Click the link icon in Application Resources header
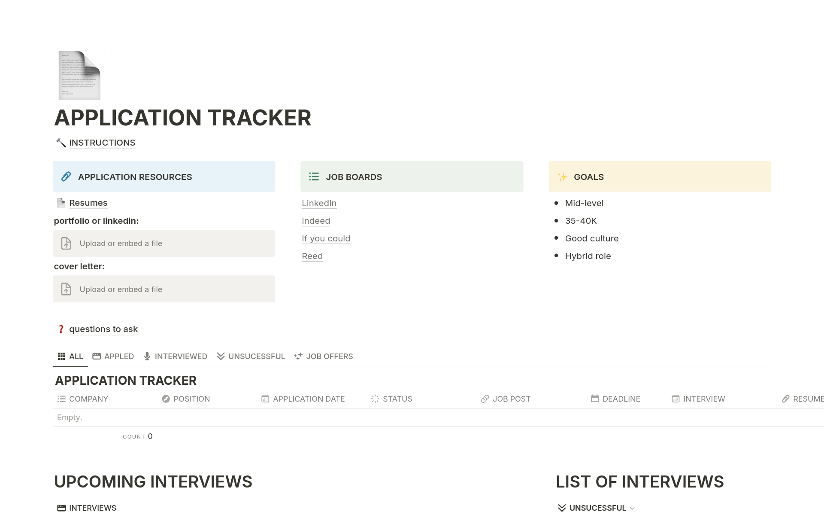Viewport: 824px width, 515px height. tap(66, 177)
